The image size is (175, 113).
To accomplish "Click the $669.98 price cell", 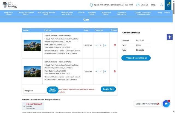I will tap(88, 45).
